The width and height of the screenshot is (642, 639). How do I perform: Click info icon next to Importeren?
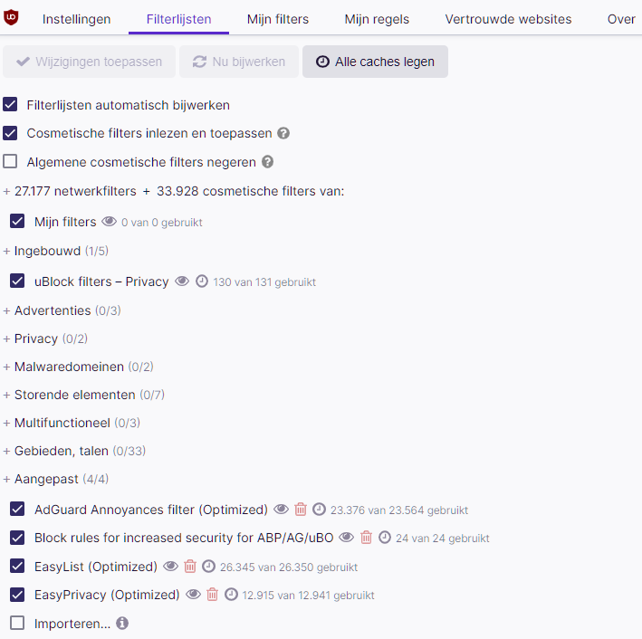tap(122, 623)
